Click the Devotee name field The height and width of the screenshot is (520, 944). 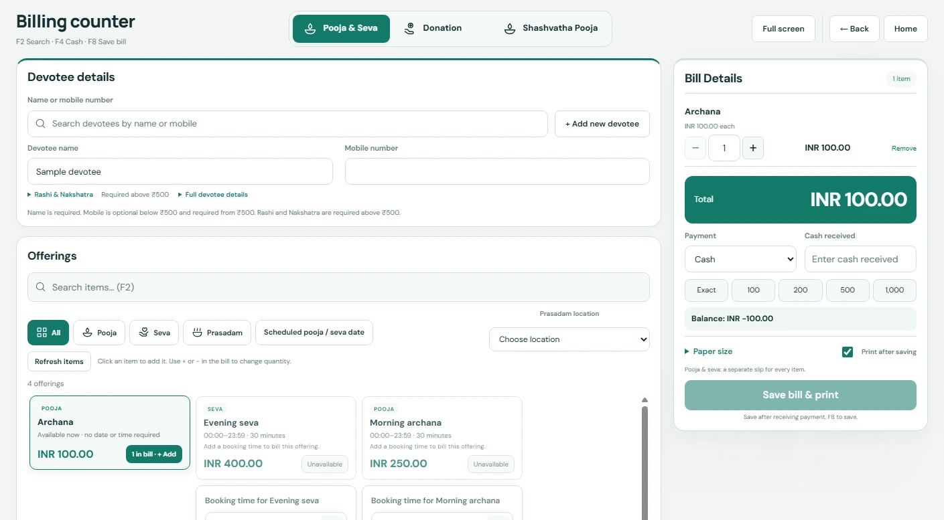point(180,171)
